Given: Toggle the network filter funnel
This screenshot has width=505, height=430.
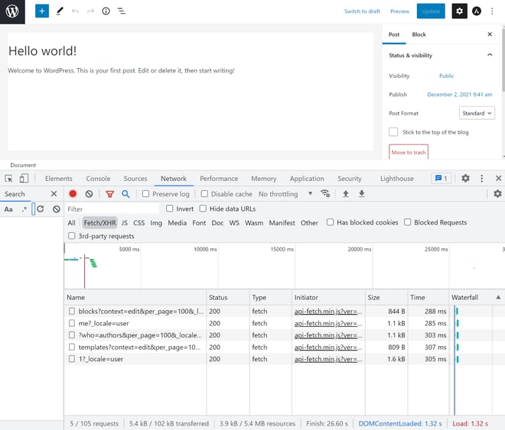Looking at the screenshot, I should tap(110, 194).
